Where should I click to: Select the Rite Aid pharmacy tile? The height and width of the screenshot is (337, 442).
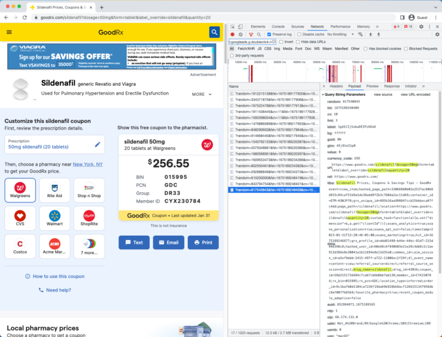[55, 190]
